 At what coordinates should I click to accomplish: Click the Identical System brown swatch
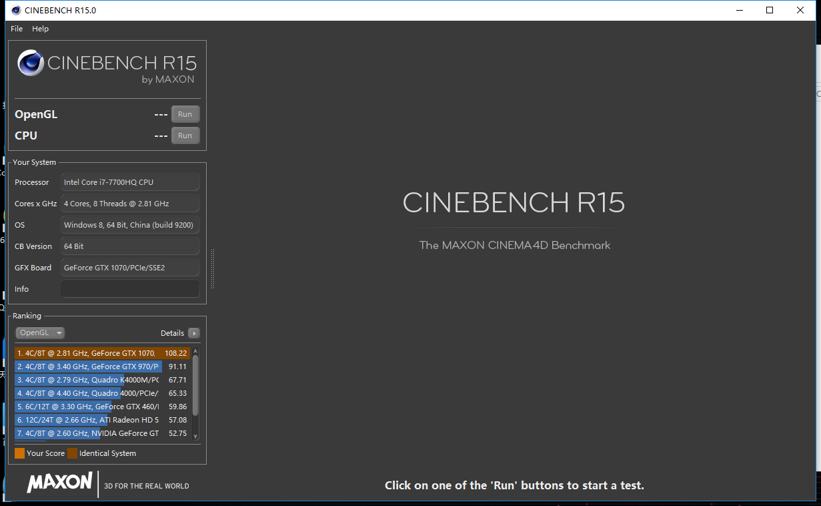pos(72,453)
